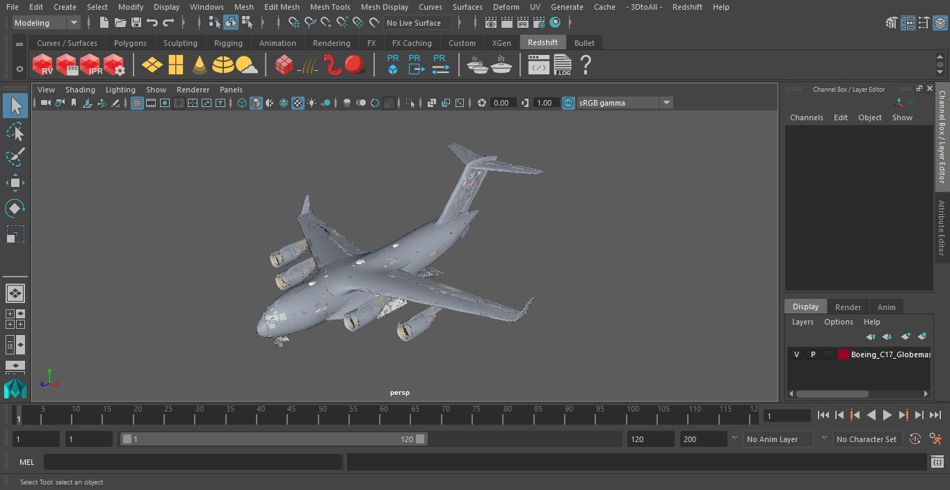Screen dimensions: 950x490
Task: Create Redshift sun and sky light
Action: [247, 65]
